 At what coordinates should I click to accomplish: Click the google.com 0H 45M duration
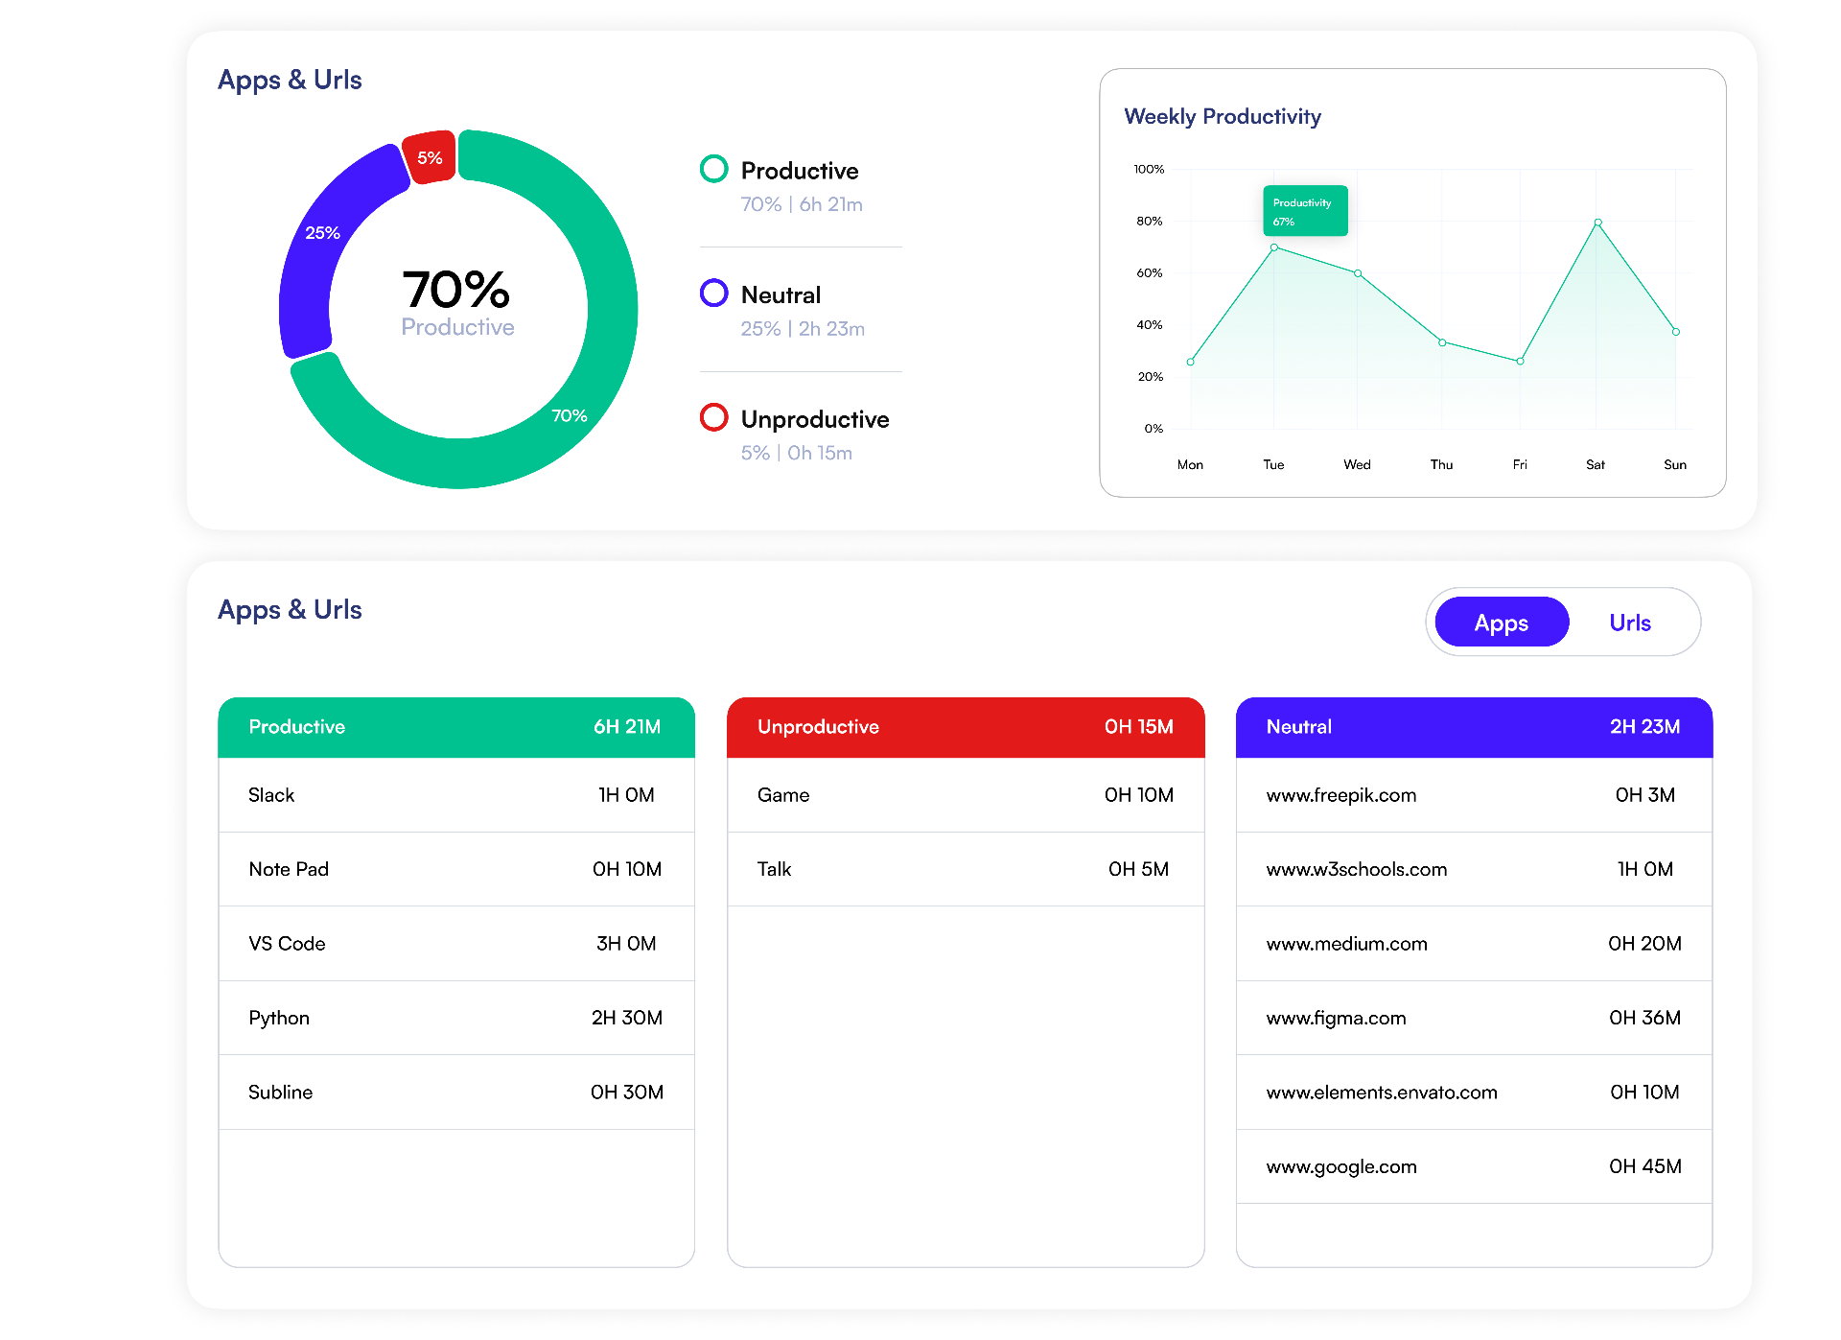click(1645, 1166)
